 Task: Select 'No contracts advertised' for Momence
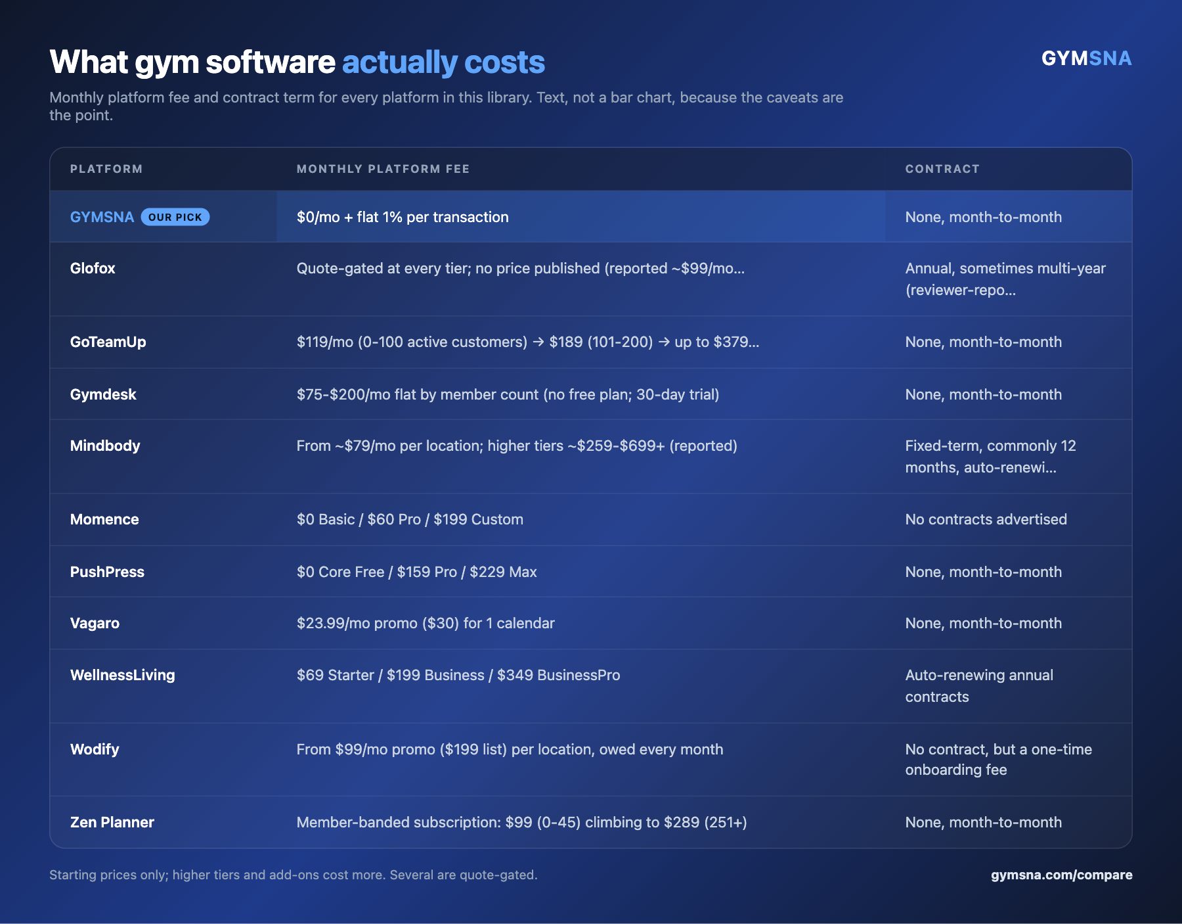coord(986,519)
